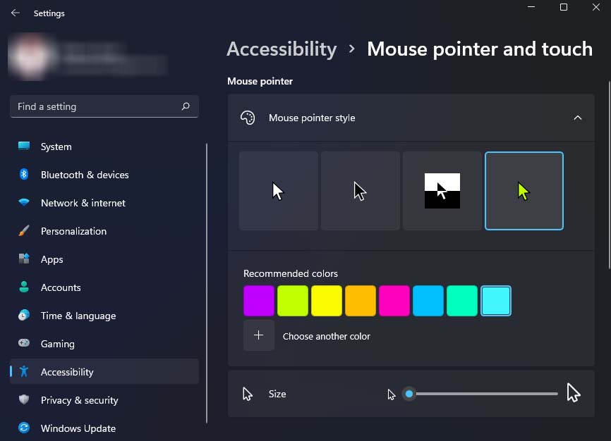This screenshot has width=611, height=441.
Task: Select the black mouse pointer style
Action: pyautogui.click(x=361, y=191)
